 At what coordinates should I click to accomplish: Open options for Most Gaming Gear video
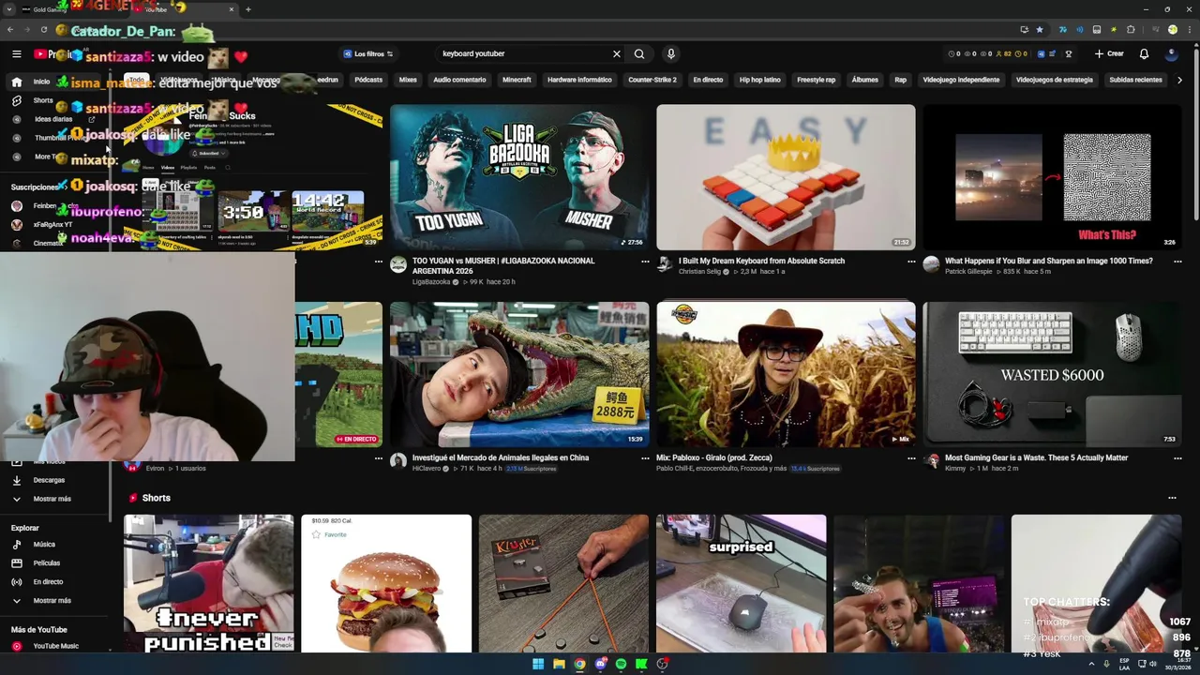tap(1177, 458)
